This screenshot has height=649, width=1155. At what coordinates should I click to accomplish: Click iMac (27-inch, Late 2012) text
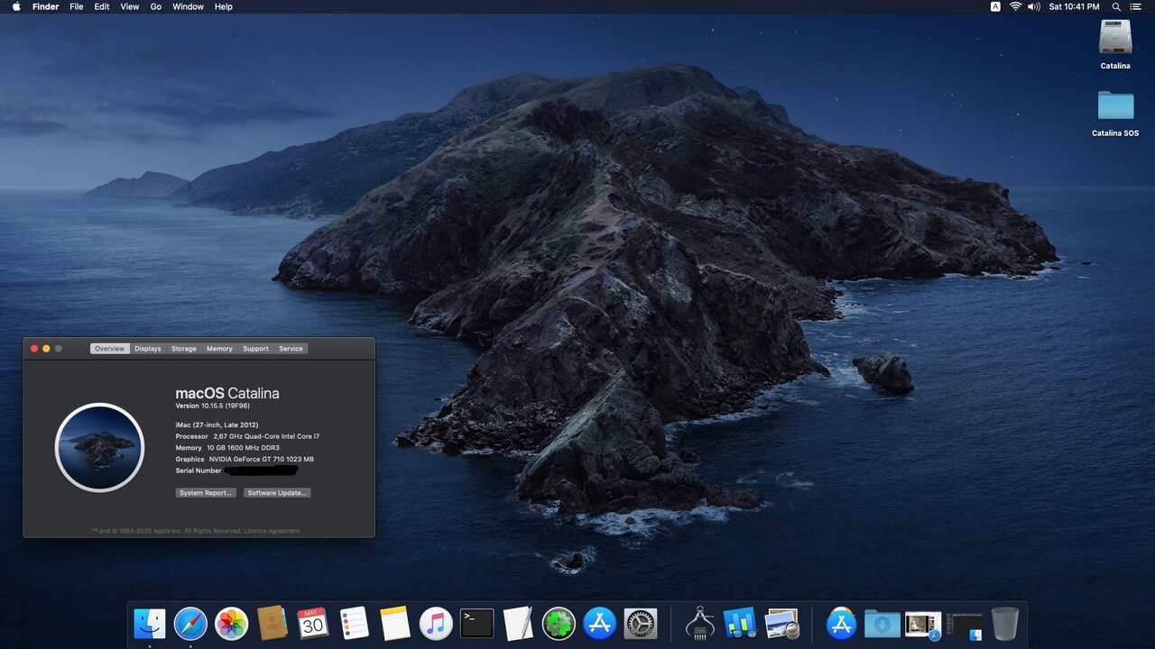tap(215, 425)
